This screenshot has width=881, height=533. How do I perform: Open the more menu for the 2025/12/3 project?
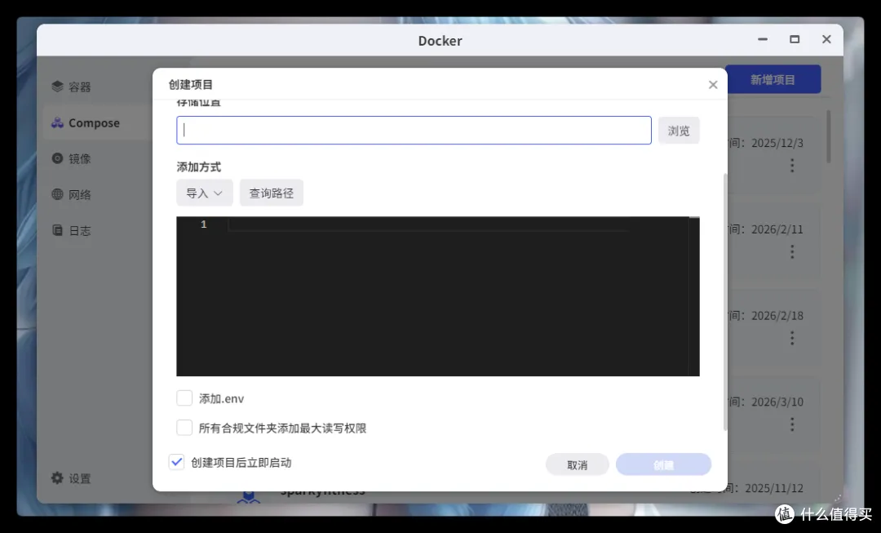click(792, 166)
